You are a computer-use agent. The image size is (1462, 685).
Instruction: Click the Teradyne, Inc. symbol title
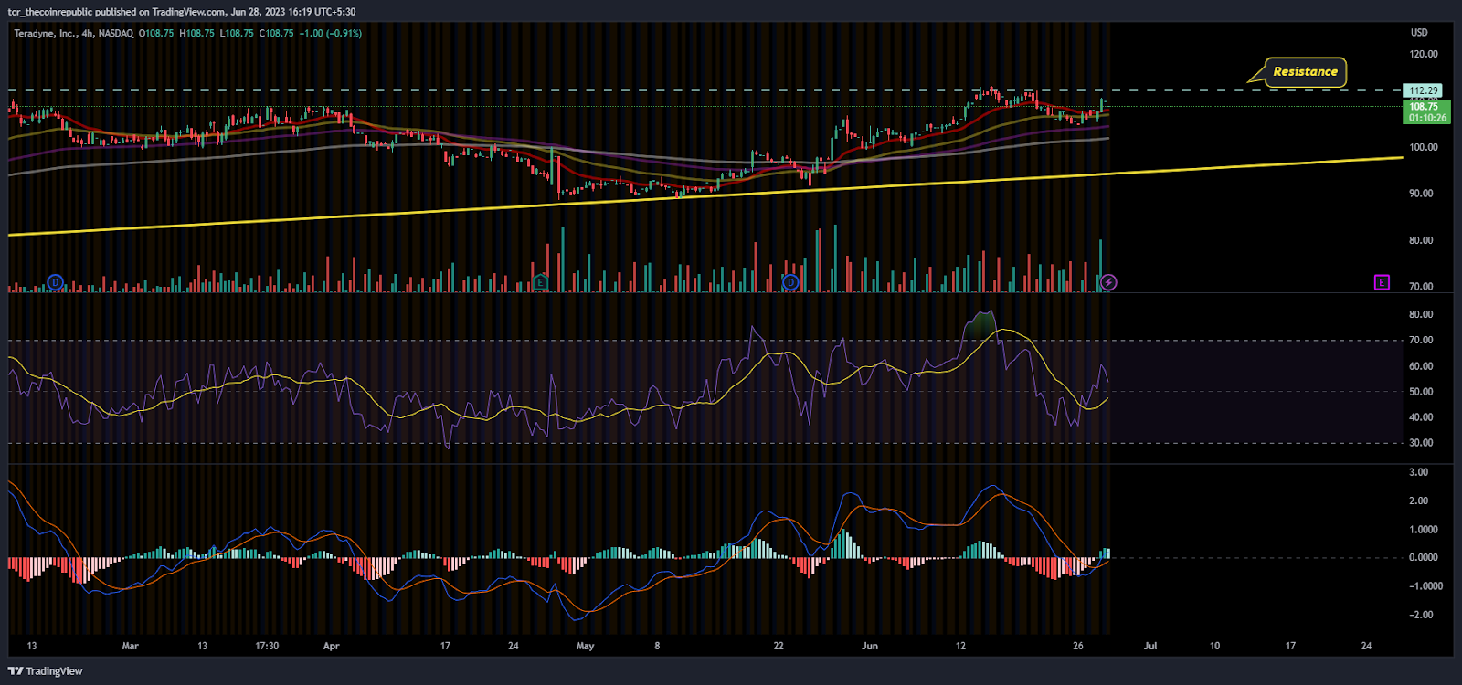pyautogui.click(x=45, y=33)
